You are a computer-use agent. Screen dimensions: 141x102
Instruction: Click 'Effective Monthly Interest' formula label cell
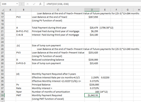click(58, 81)
